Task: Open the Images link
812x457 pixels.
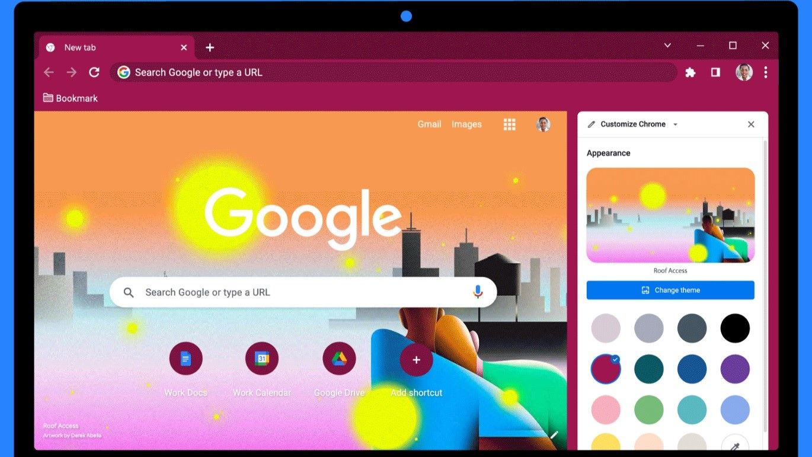Action: pyautogui.click(x=466, y=124)
